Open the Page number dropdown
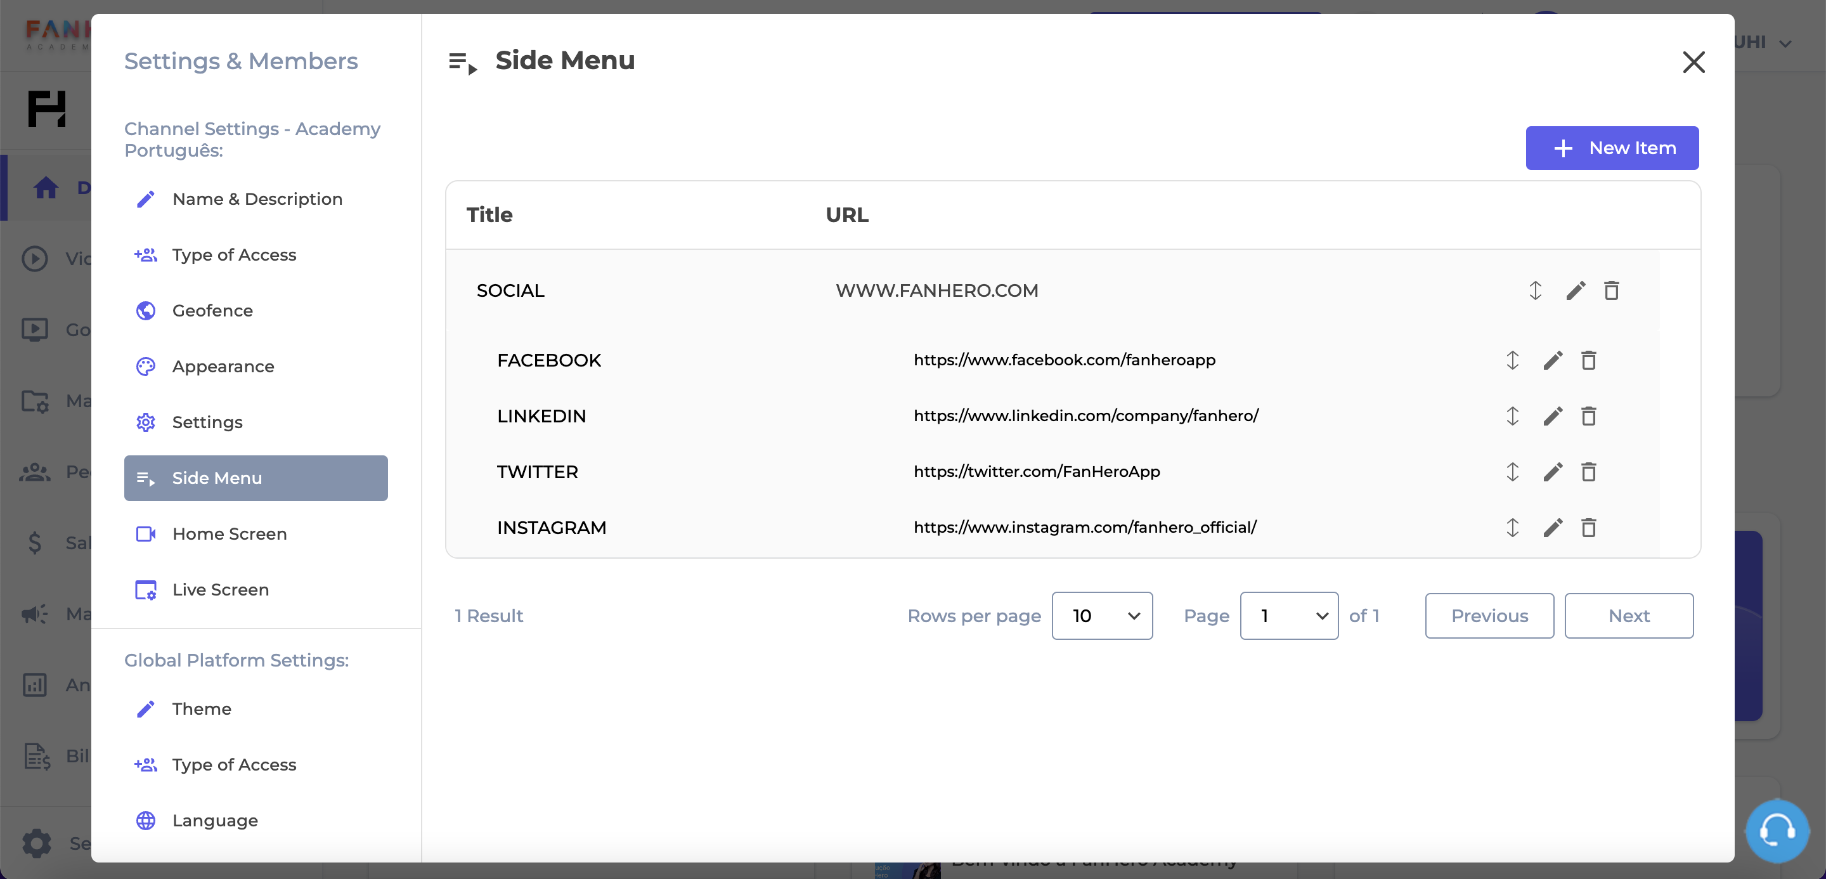Screen dimensions: 1826x879 coord(1290,616)
